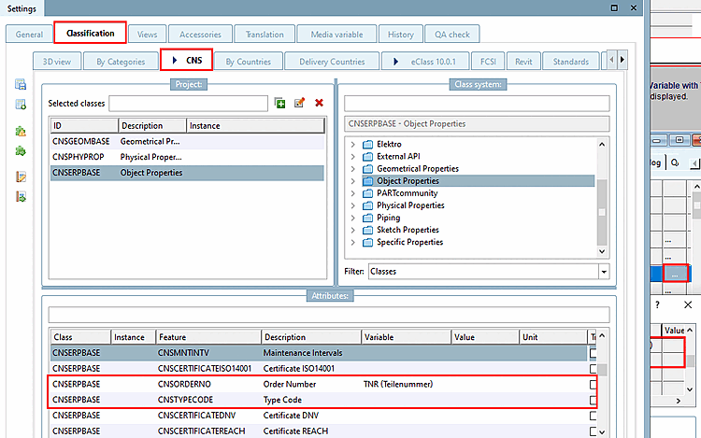Open the History tab
This screenshot has width=701, height=438.
pos(401,35)
